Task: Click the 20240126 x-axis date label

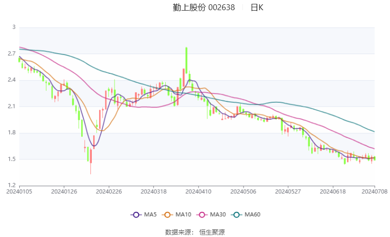Action: point(64,192)
